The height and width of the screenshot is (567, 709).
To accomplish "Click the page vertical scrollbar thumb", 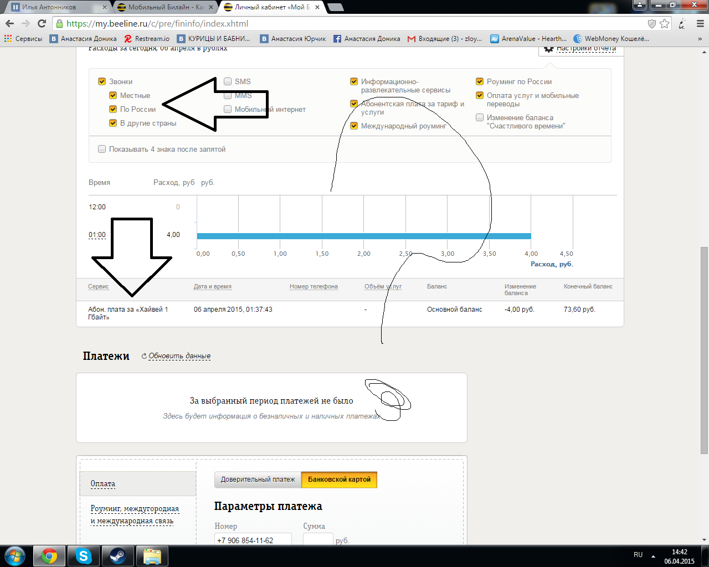I will click(704, 350).
